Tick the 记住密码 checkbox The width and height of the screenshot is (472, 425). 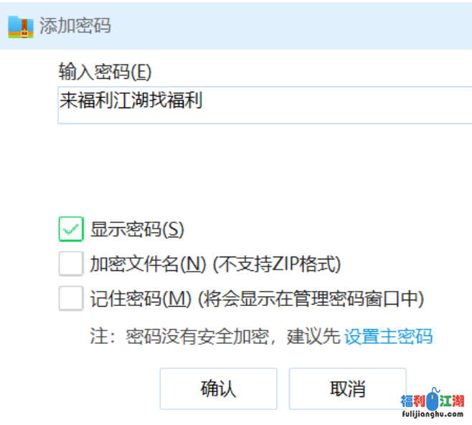[71, 298]
